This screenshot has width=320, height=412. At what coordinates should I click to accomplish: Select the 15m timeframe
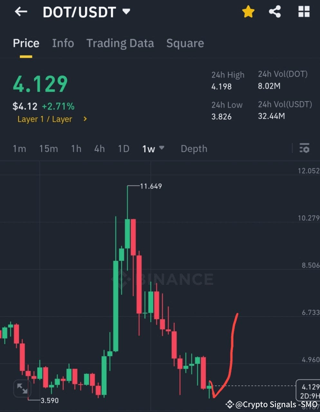(x=48, y=149)
